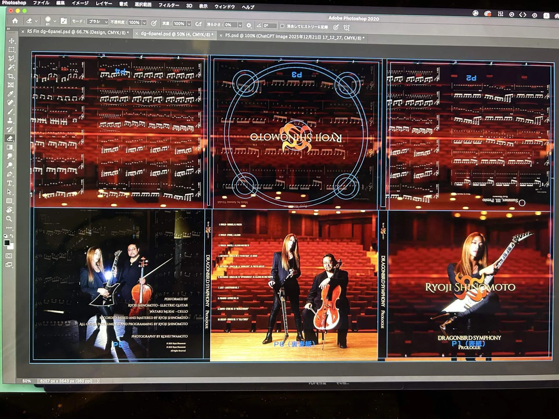Screen dimensions: 559x419
Task: Open the レイヤー menu
Action: pyautogui.click(x=104, y=3)
